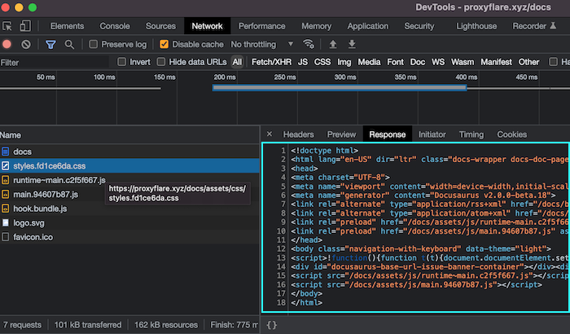Viewport: 570px width, 334px height.
Task: Uncheck the Disable cache checkbox
Action: click(164, 44)
